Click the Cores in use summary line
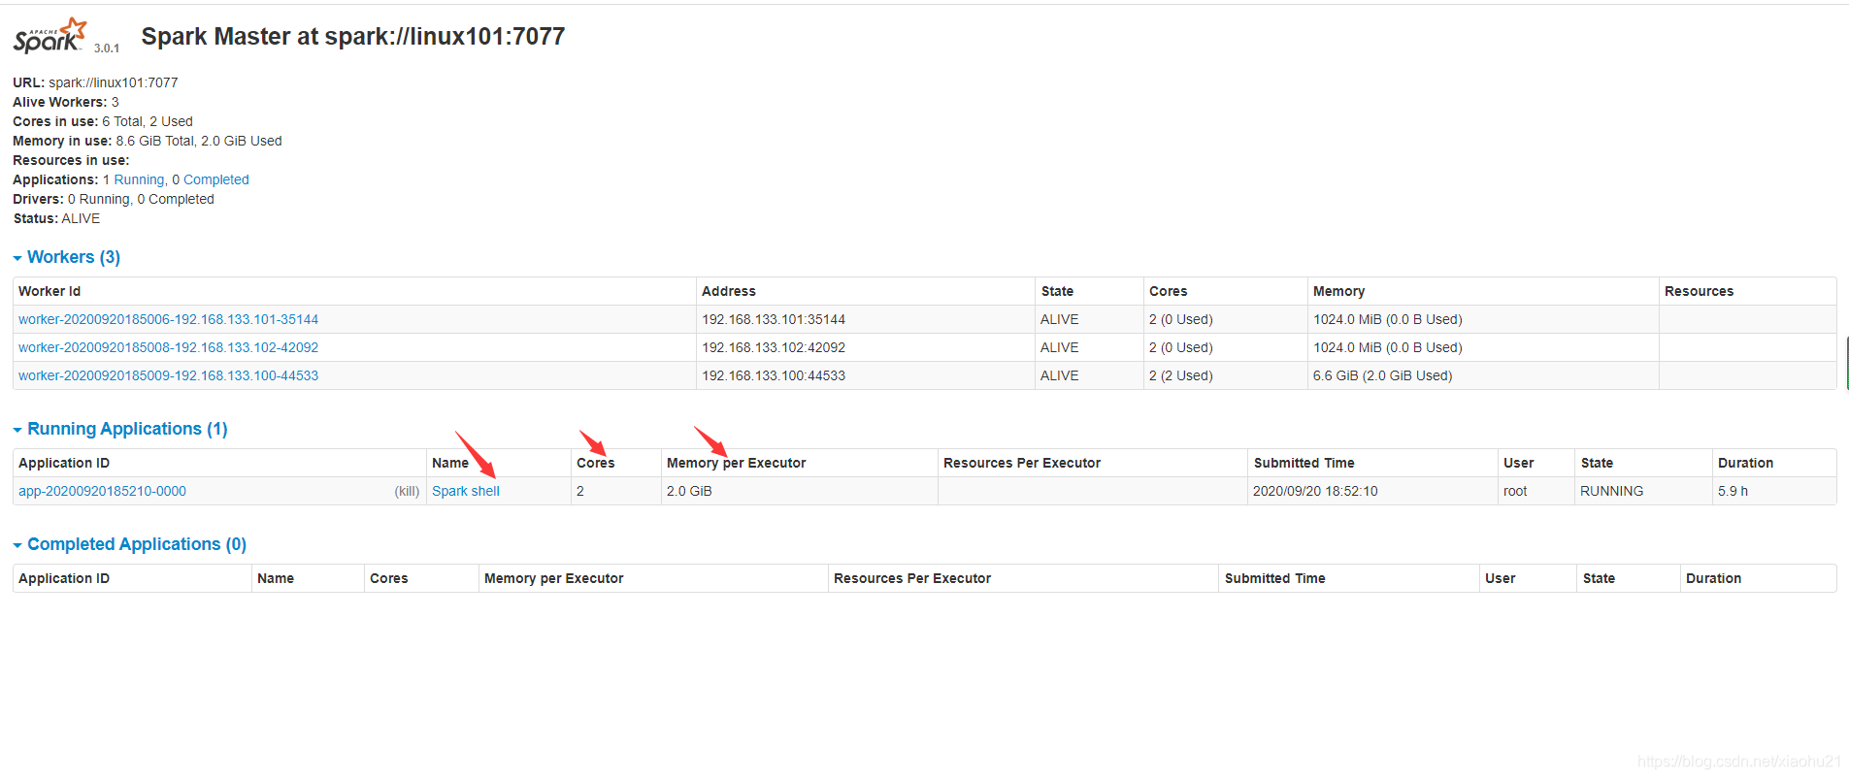The height and width of the screenshot is (779, 1849). coord(103,121)
